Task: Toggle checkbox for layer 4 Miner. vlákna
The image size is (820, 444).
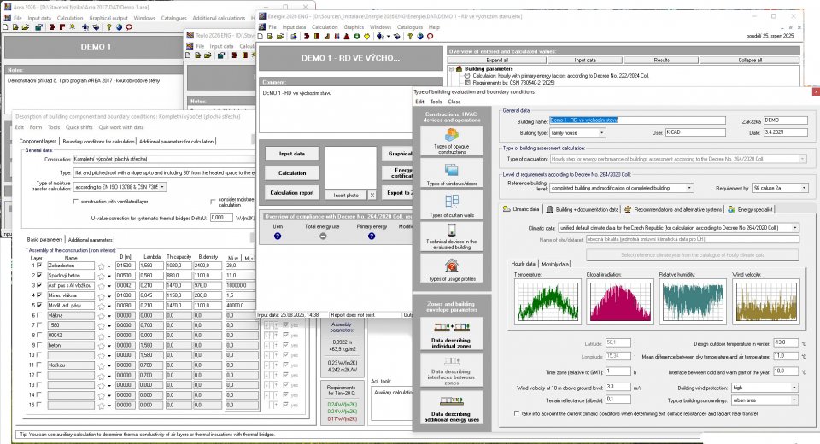Action: 38,295
